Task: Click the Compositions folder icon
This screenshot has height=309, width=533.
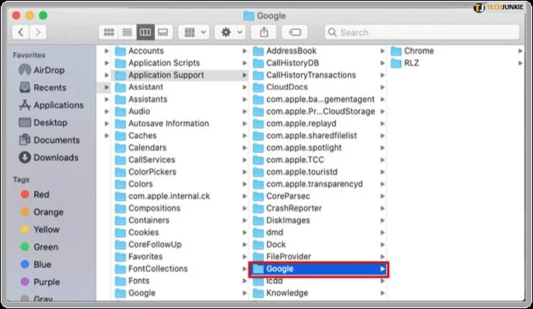Action: pos(121,208)
